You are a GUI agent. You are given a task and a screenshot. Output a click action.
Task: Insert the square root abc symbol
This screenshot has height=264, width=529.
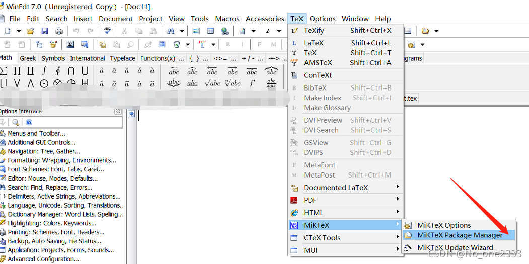[212, 83]
